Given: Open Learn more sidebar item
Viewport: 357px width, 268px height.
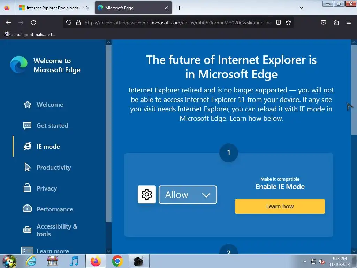Looking at the screenshot, I should click(x=53, y=251).
